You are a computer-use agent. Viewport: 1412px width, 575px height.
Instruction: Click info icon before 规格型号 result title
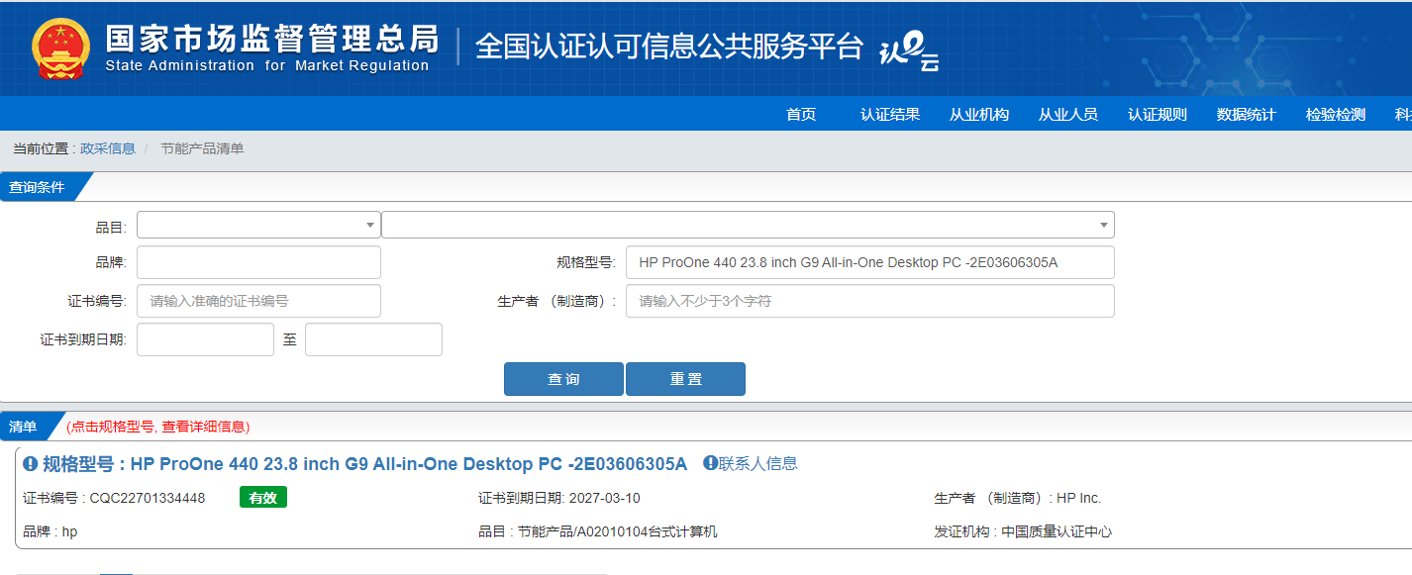click(x=31, y=464)
